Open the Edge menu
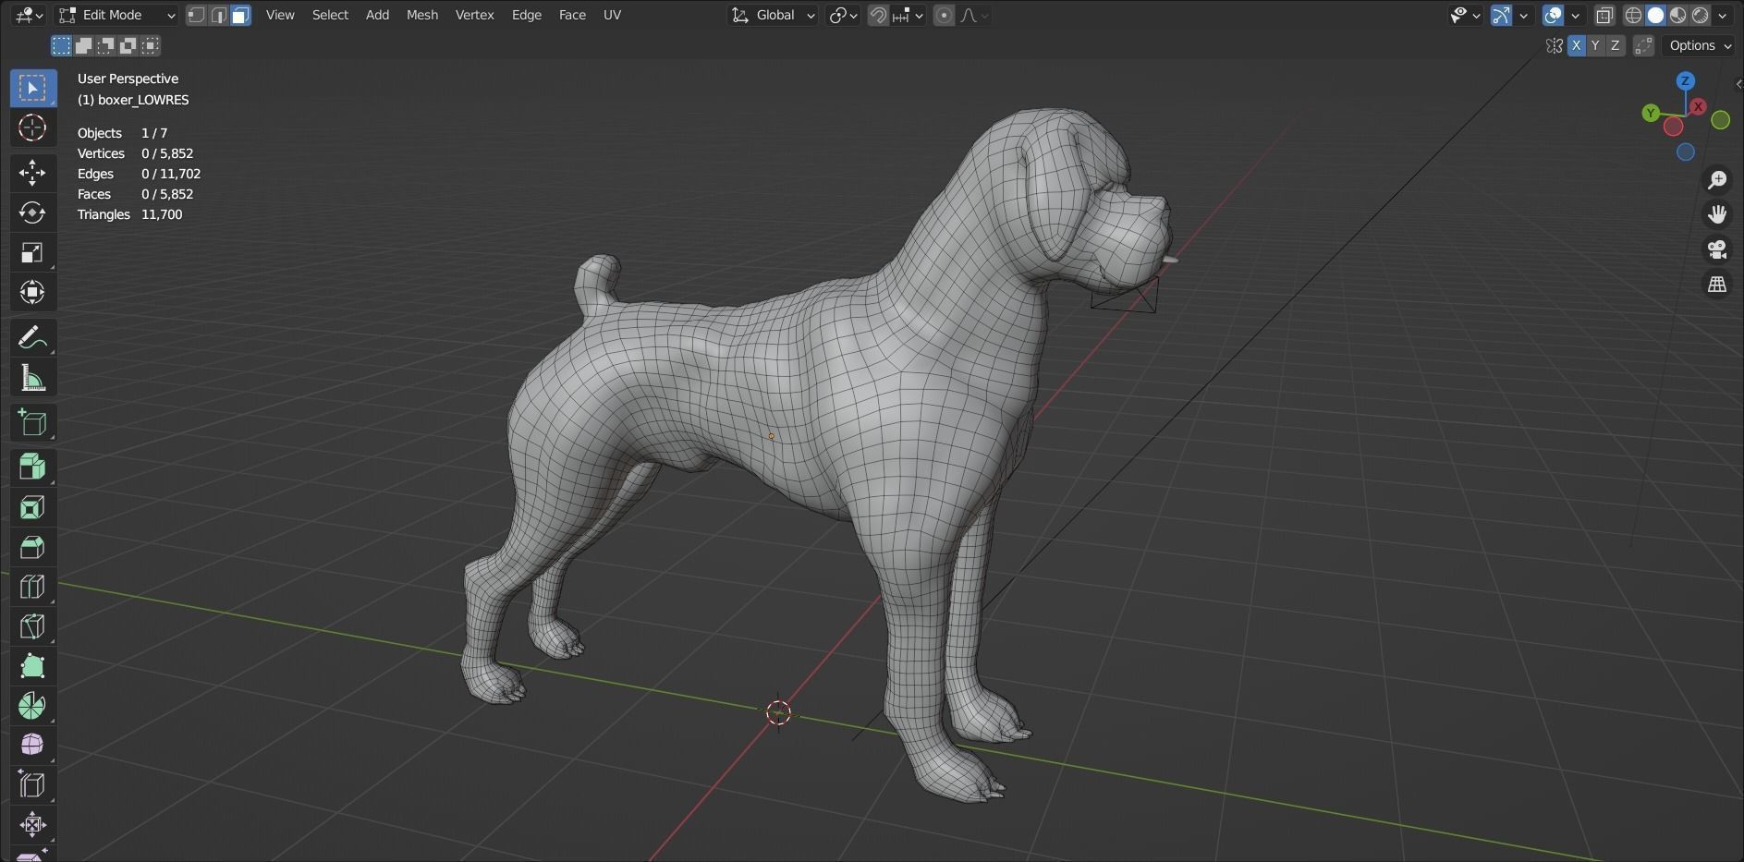Screen dimensions: 1744x862 point(527,15)
